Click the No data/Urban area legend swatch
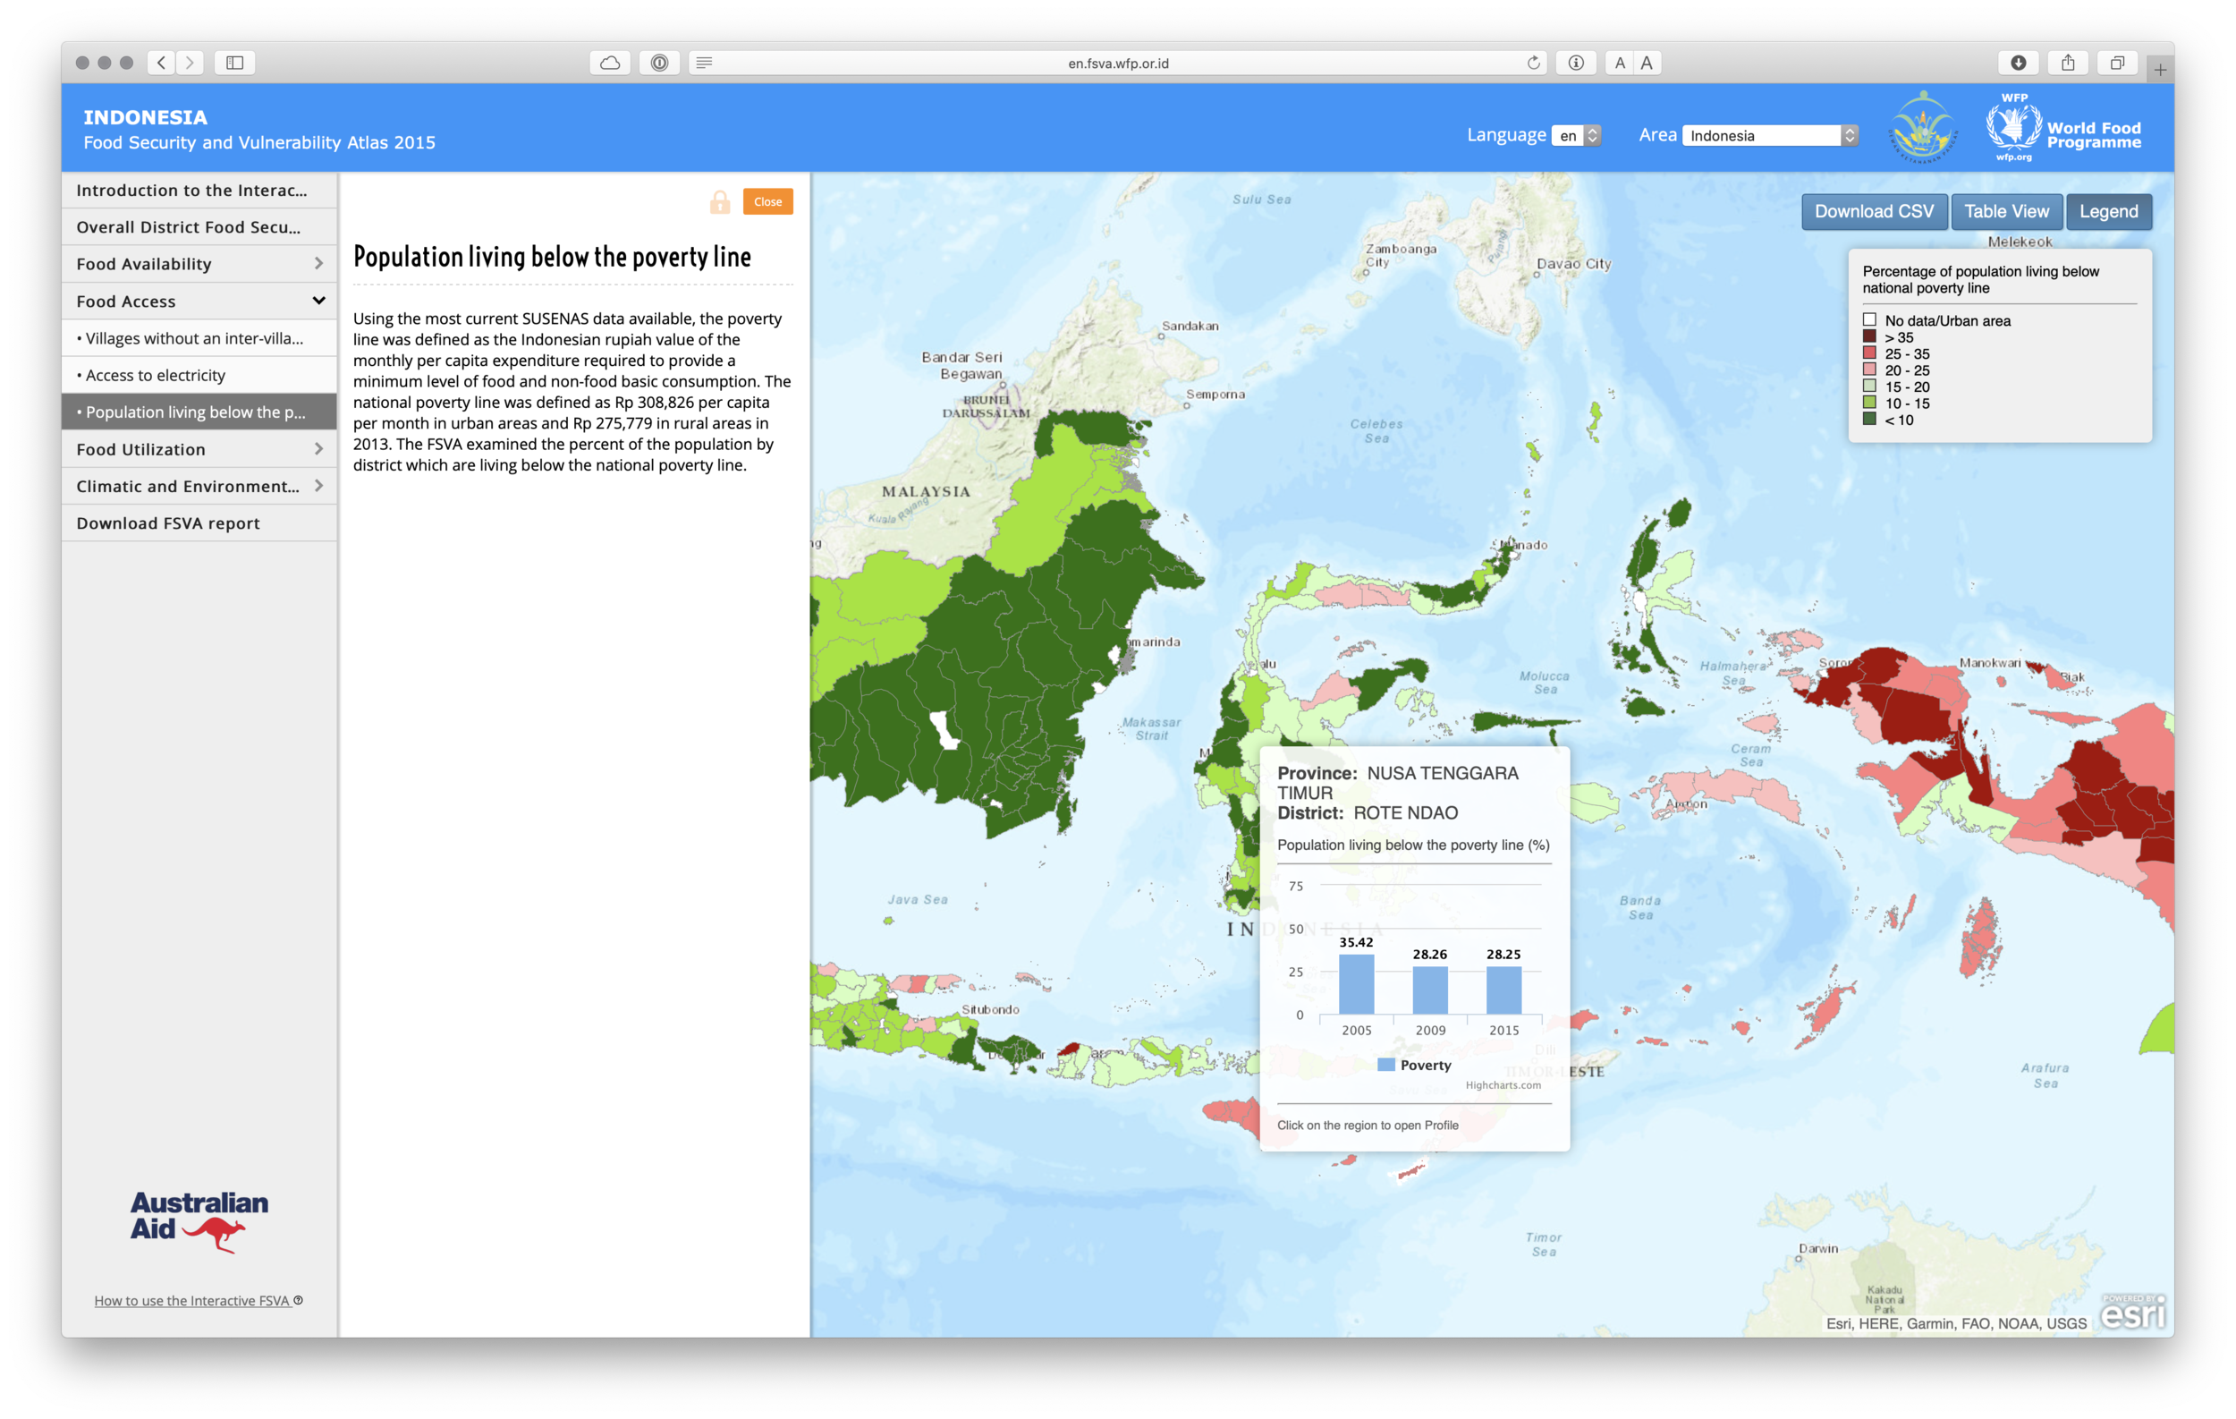 point(1869,320)
